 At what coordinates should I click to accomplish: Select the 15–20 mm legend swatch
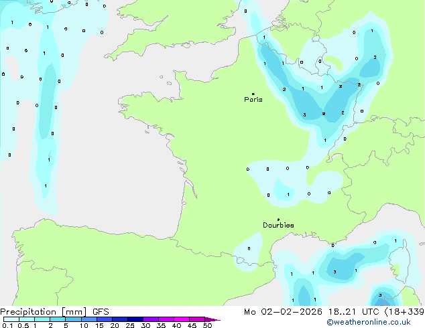click(105, 319)
